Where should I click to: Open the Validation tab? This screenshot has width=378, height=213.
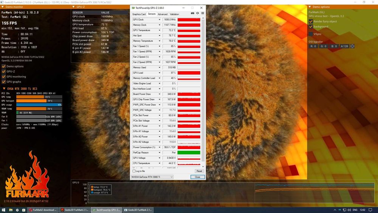tap(174, 14)
